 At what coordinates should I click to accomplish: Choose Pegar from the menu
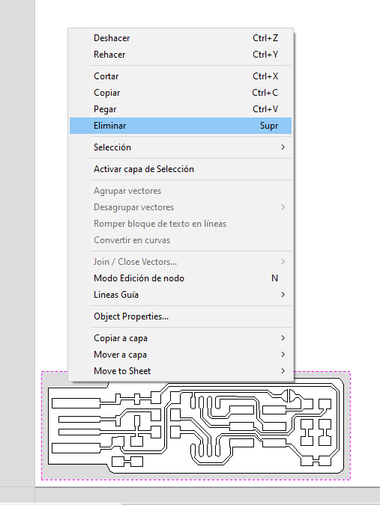181,109
